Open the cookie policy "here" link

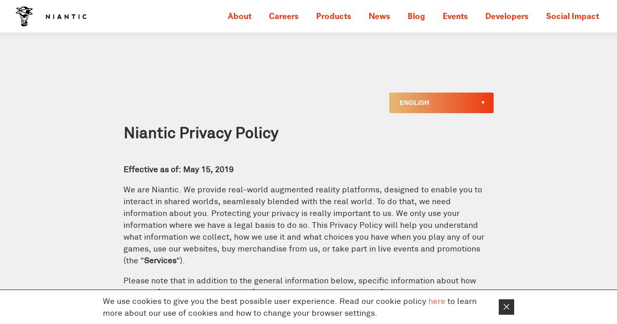tap(437, 301)
